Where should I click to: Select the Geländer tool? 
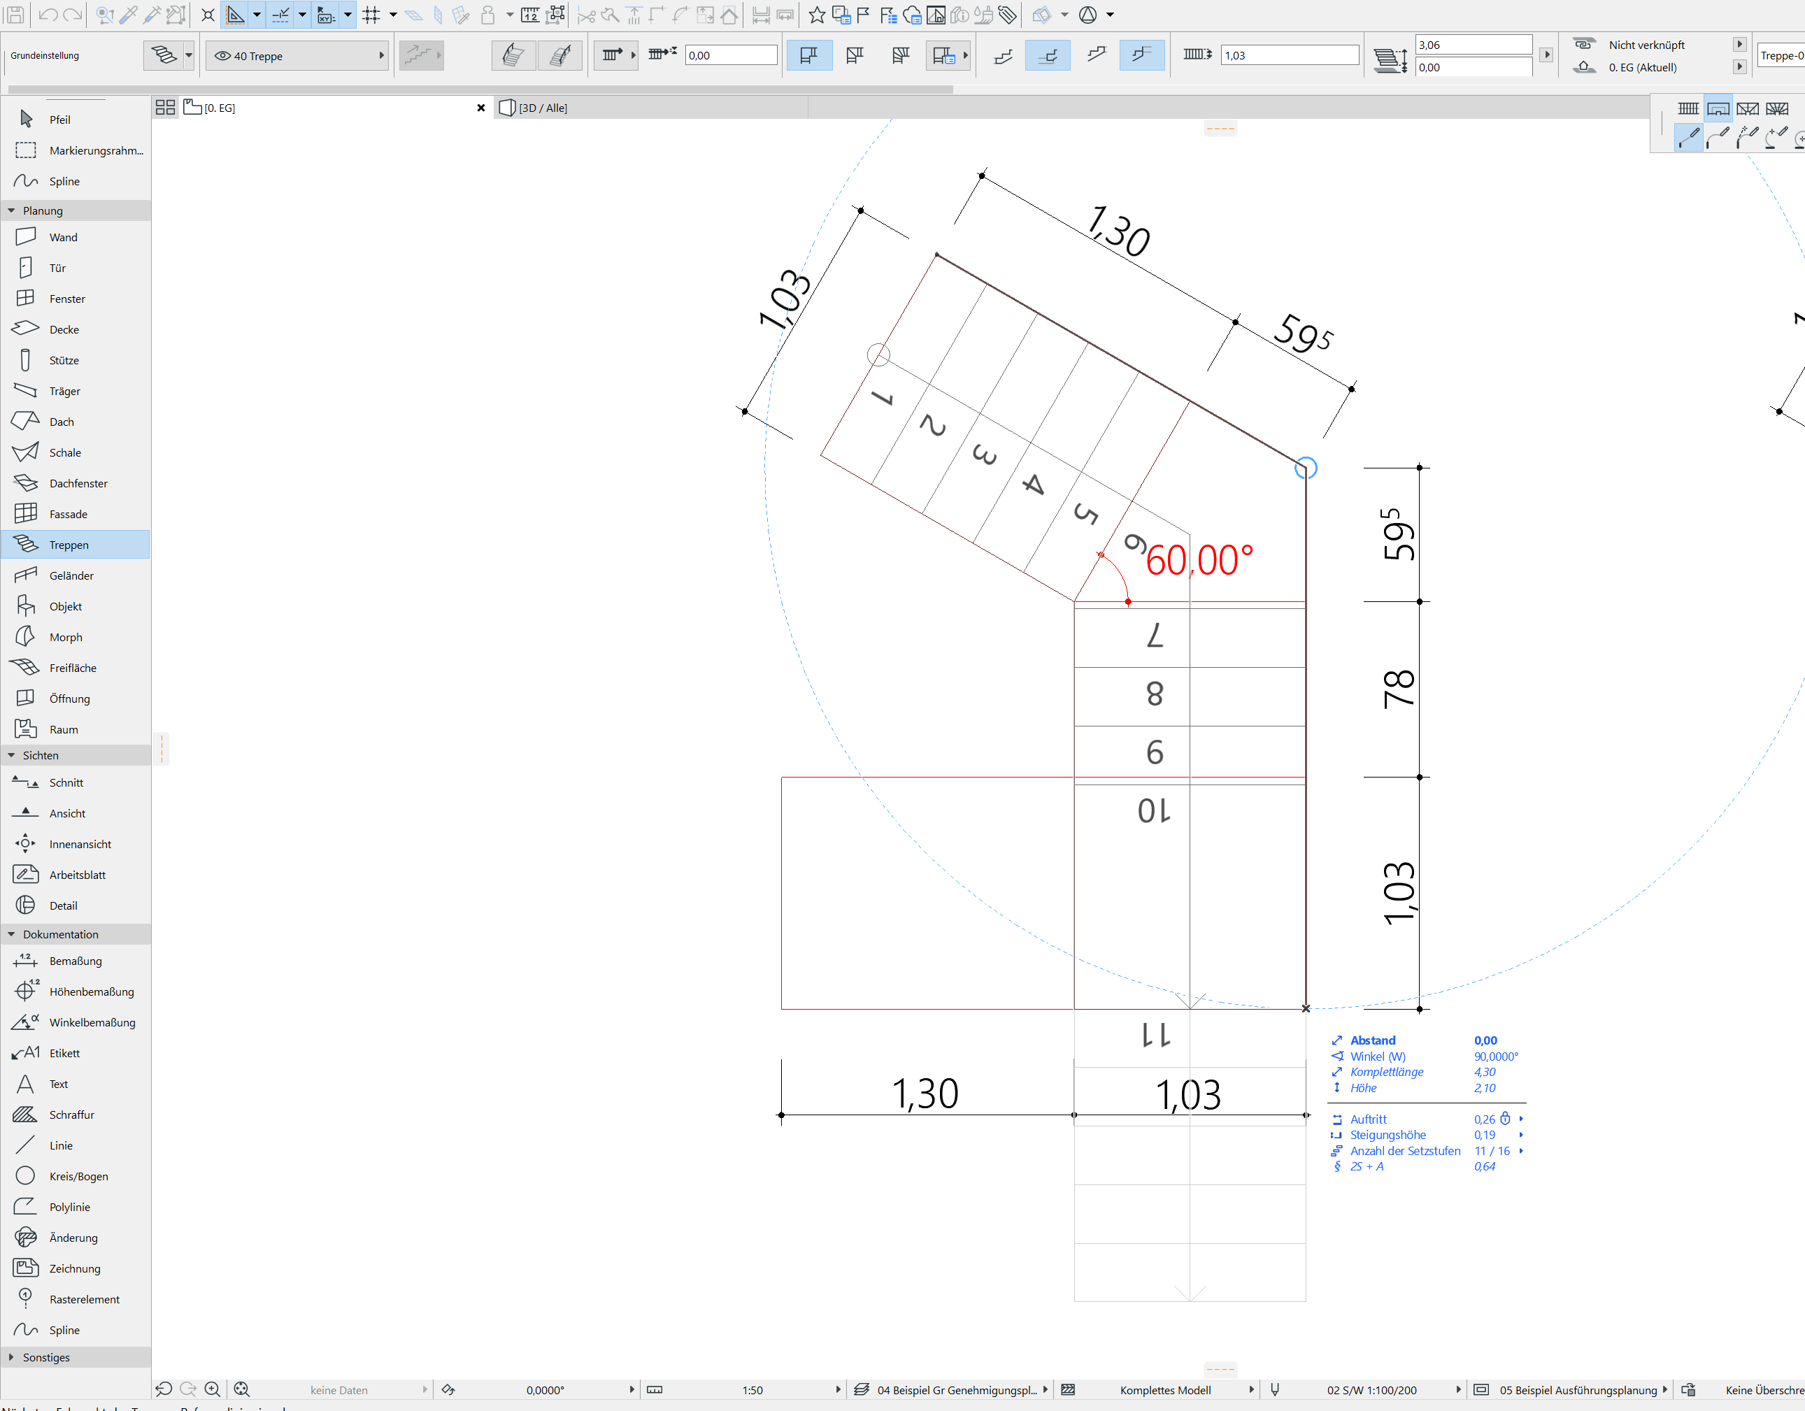pyautogui.click(x=71, y=576)
